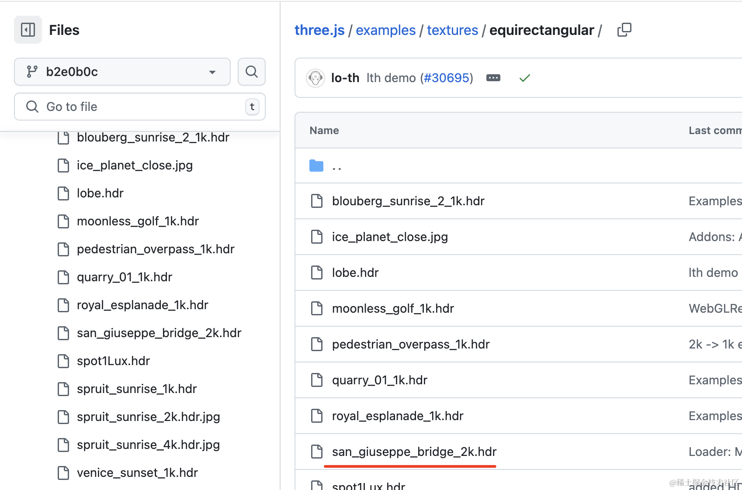Image resolution: width=742 pixels, height=490 pixels.
Task: Click file icon beside san_giuseppe_bridge_2k.hdr in table
Action: click(317, 452)
